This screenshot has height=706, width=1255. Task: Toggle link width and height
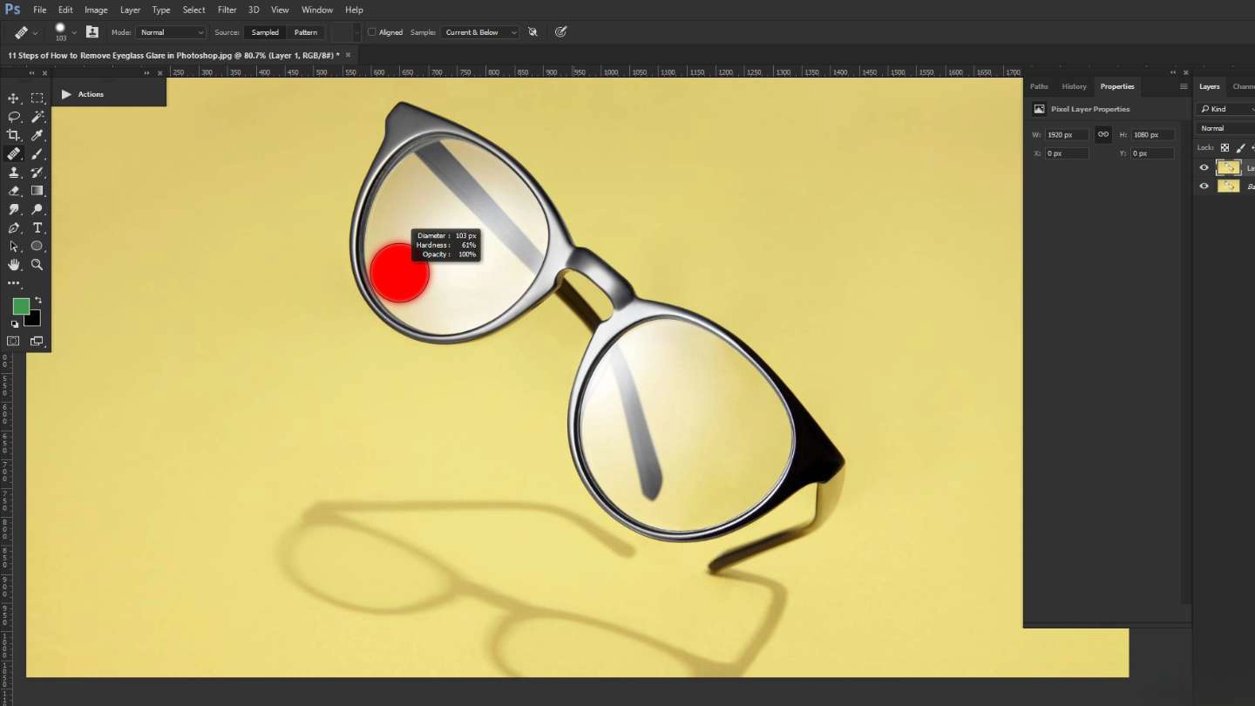[x=1103, y=134]
